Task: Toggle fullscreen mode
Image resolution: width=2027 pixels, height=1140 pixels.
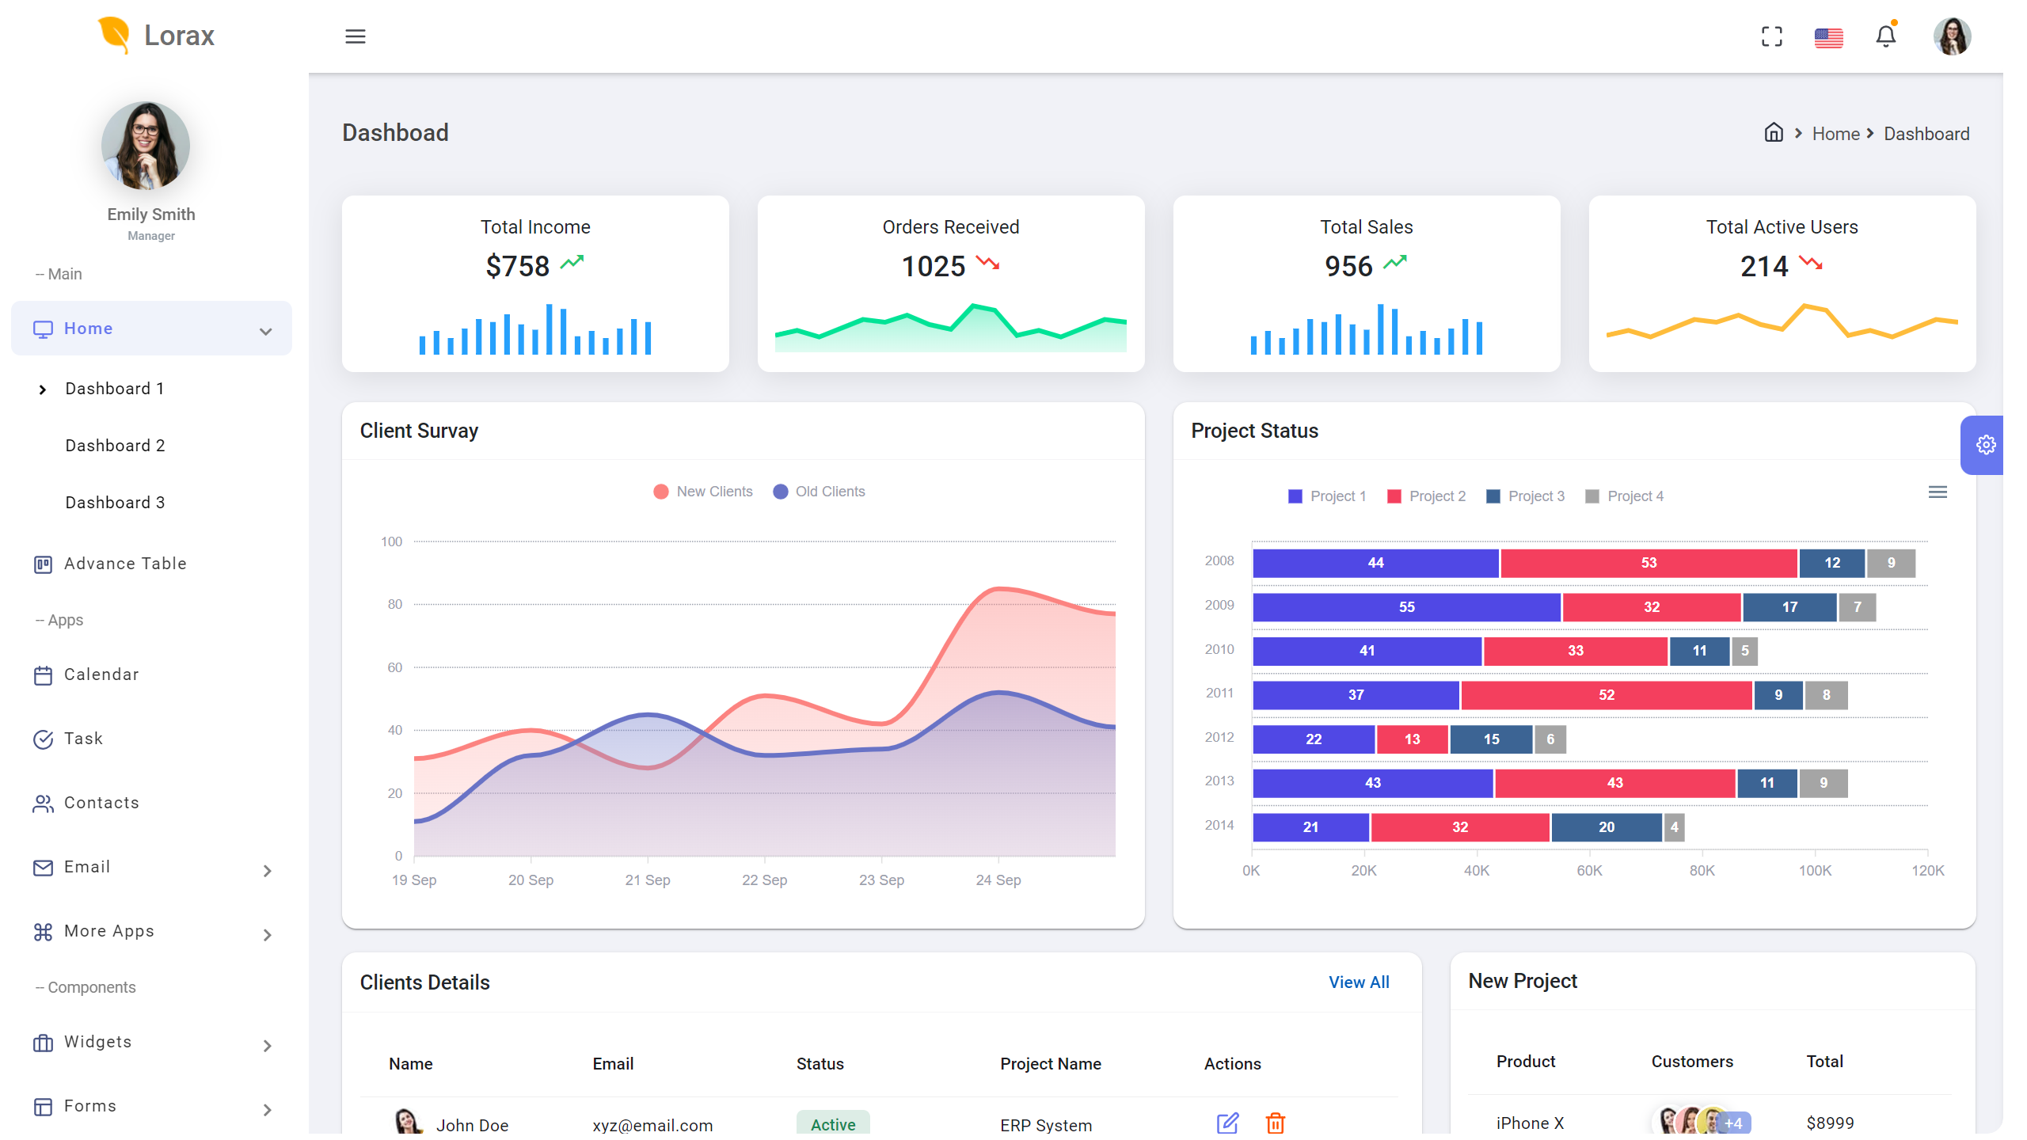Action: point(1771,36)
